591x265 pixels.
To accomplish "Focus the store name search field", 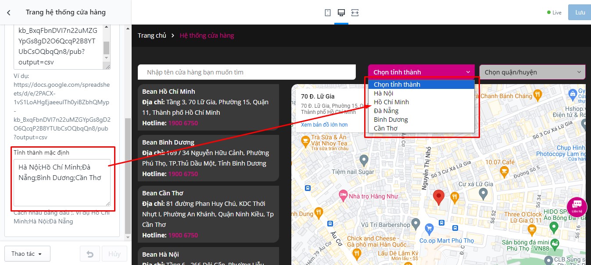I will click(x=247, y=72).
